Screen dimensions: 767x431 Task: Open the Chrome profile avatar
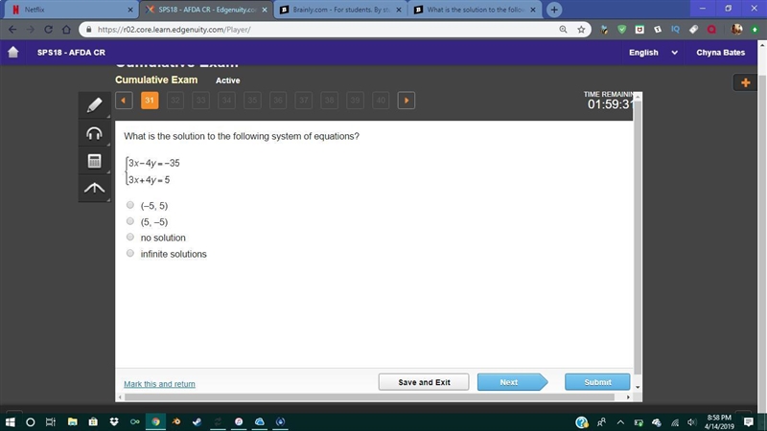pyautogui.click(x=736, y=30)
